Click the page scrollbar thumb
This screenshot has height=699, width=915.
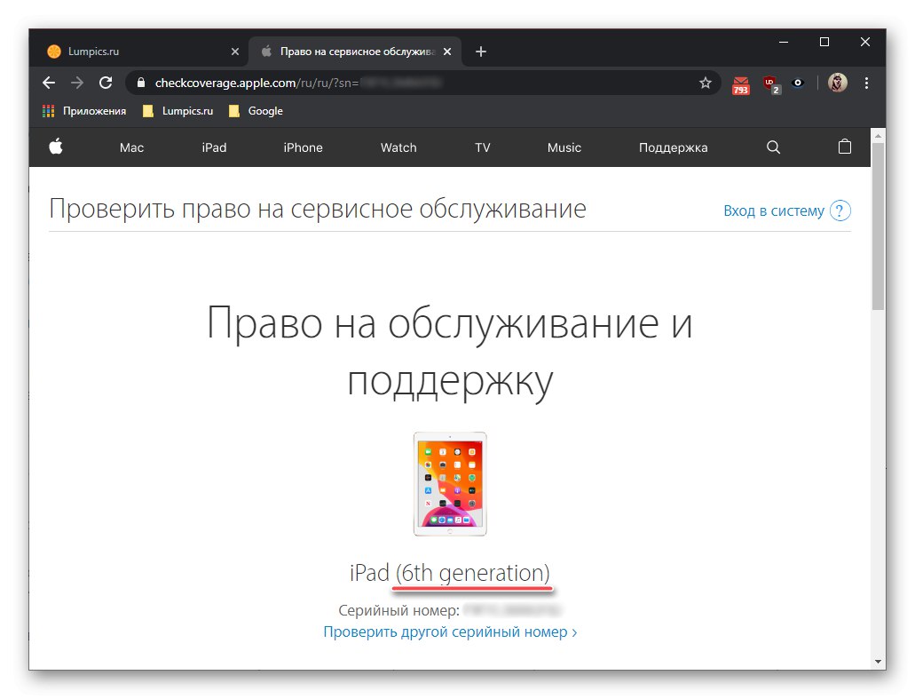(x=878, y=225)
